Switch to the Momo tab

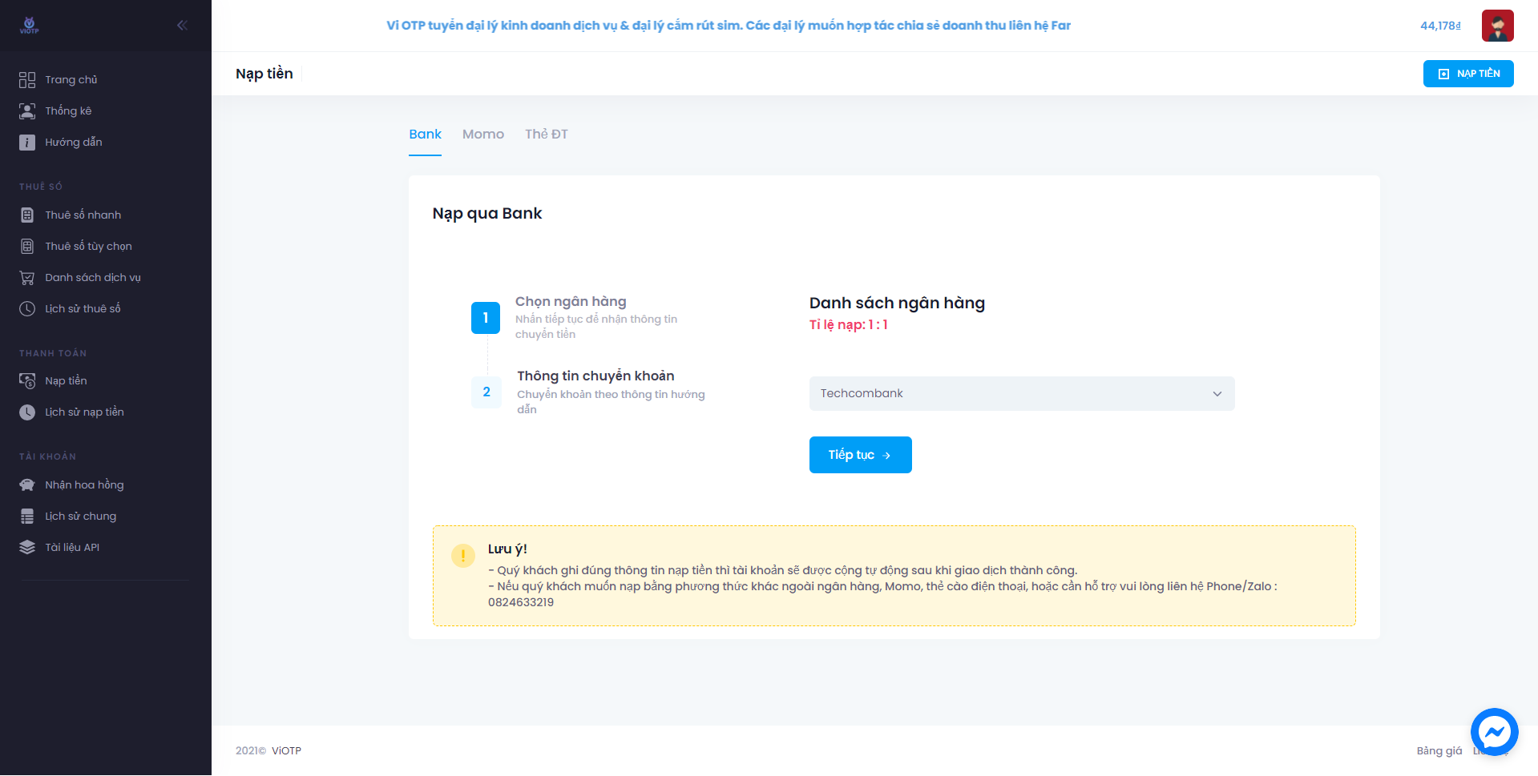[482, 135]
